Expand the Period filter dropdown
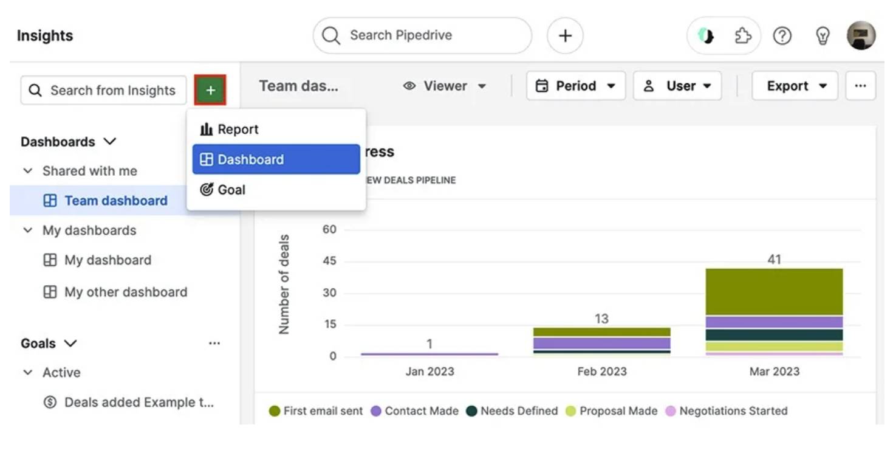The height and width of the screenshot is (450, 893). [575, 86]
